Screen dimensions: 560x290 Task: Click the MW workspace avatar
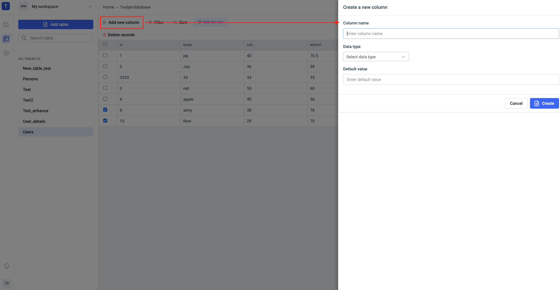[x=24, y=6]
